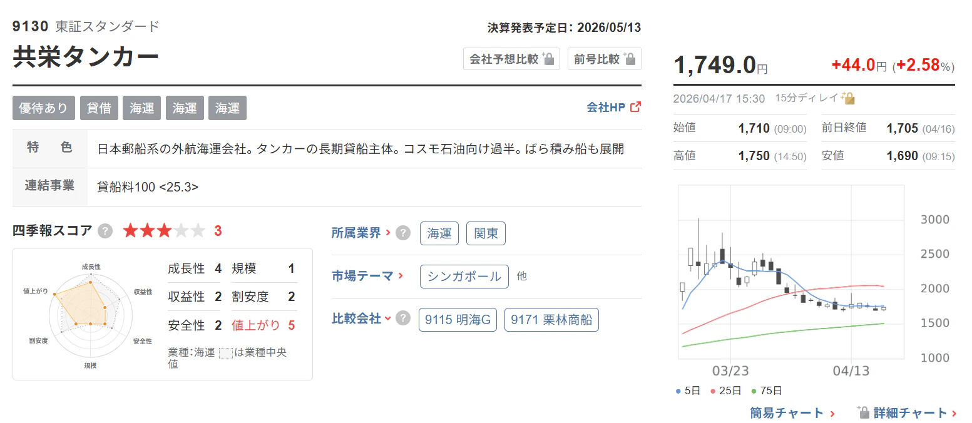Viewport: 972px width, 423px height.
Task: Click the company name 共栄タンカー
Action: tap(86, 57)
